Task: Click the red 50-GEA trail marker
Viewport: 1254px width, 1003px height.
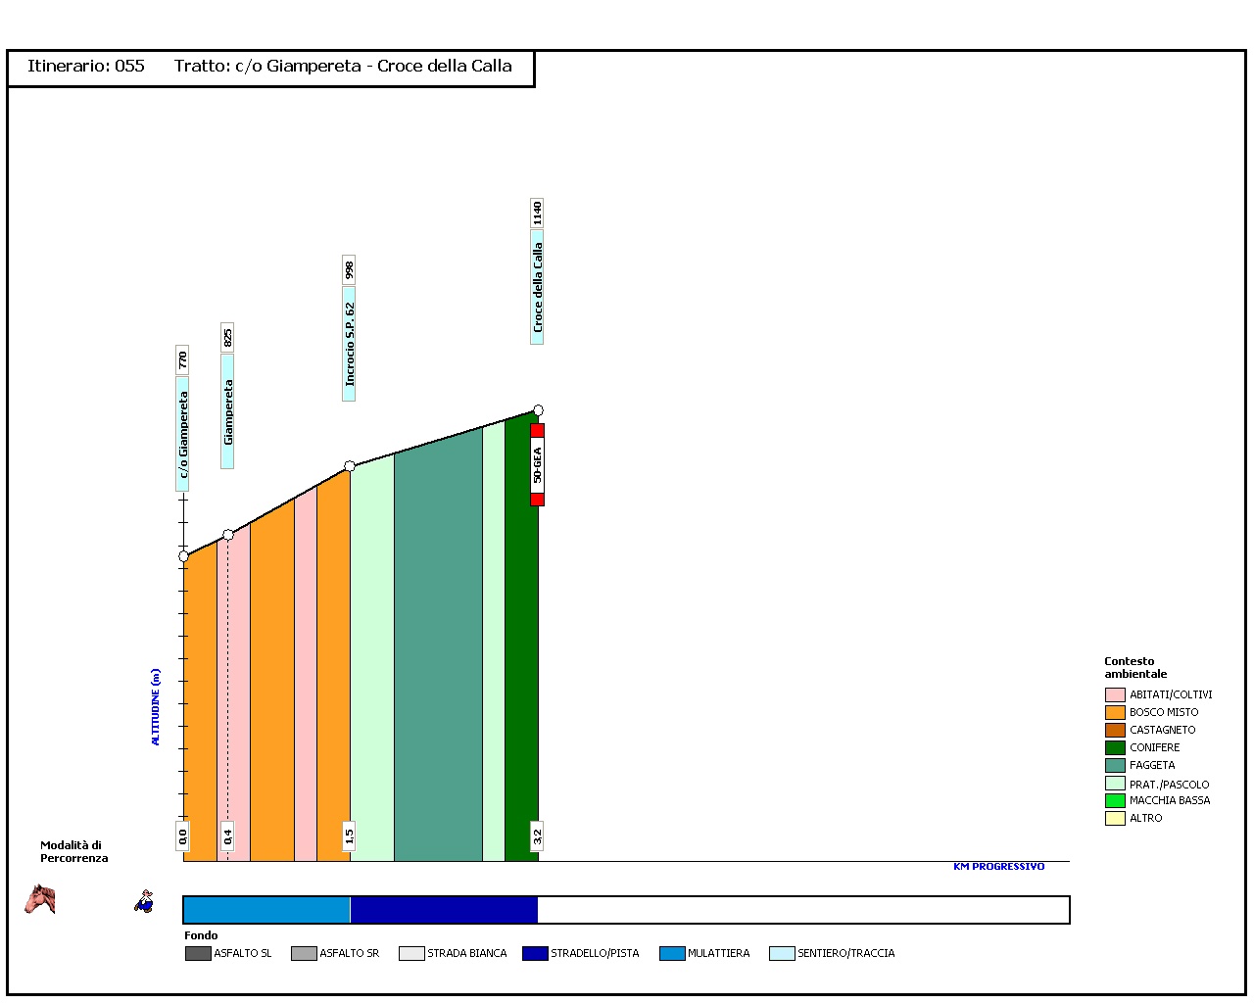Action: pos(537,464)
